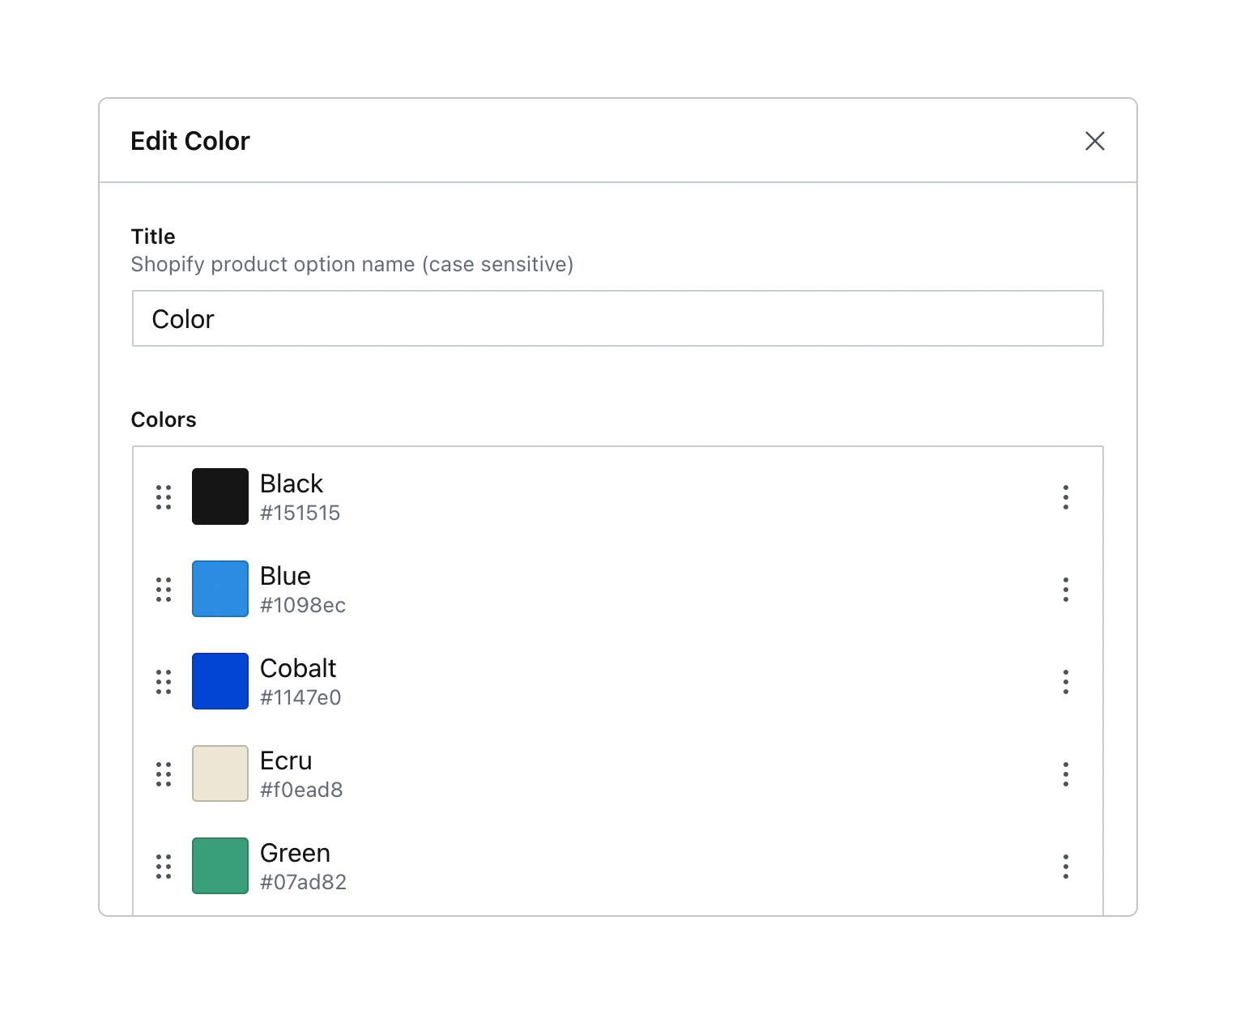Image resolution: width=1236 pixels, height=1014 pixels.
Task: Click the Black color swatch
Action: pyautogui.click(x=220, y=496)
